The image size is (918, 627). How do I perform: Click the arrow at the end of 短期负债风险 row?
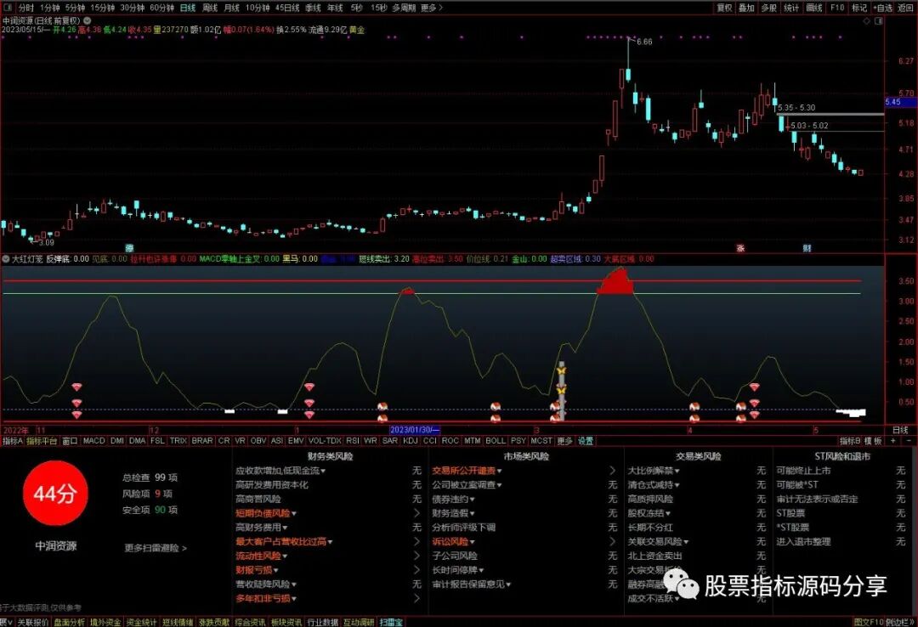click(x=416, y=513)
